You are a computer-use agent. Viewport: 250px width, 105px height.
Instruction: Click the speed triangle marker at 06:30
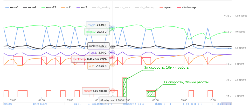113,91
